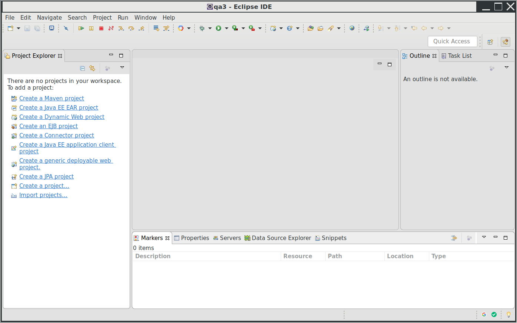Click inside the Quick Access field
The image size is (517, 323).
tap(452, 41)
